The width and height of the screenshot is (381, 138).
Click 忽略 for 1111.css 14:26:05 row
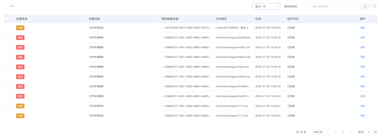point(362,116)
